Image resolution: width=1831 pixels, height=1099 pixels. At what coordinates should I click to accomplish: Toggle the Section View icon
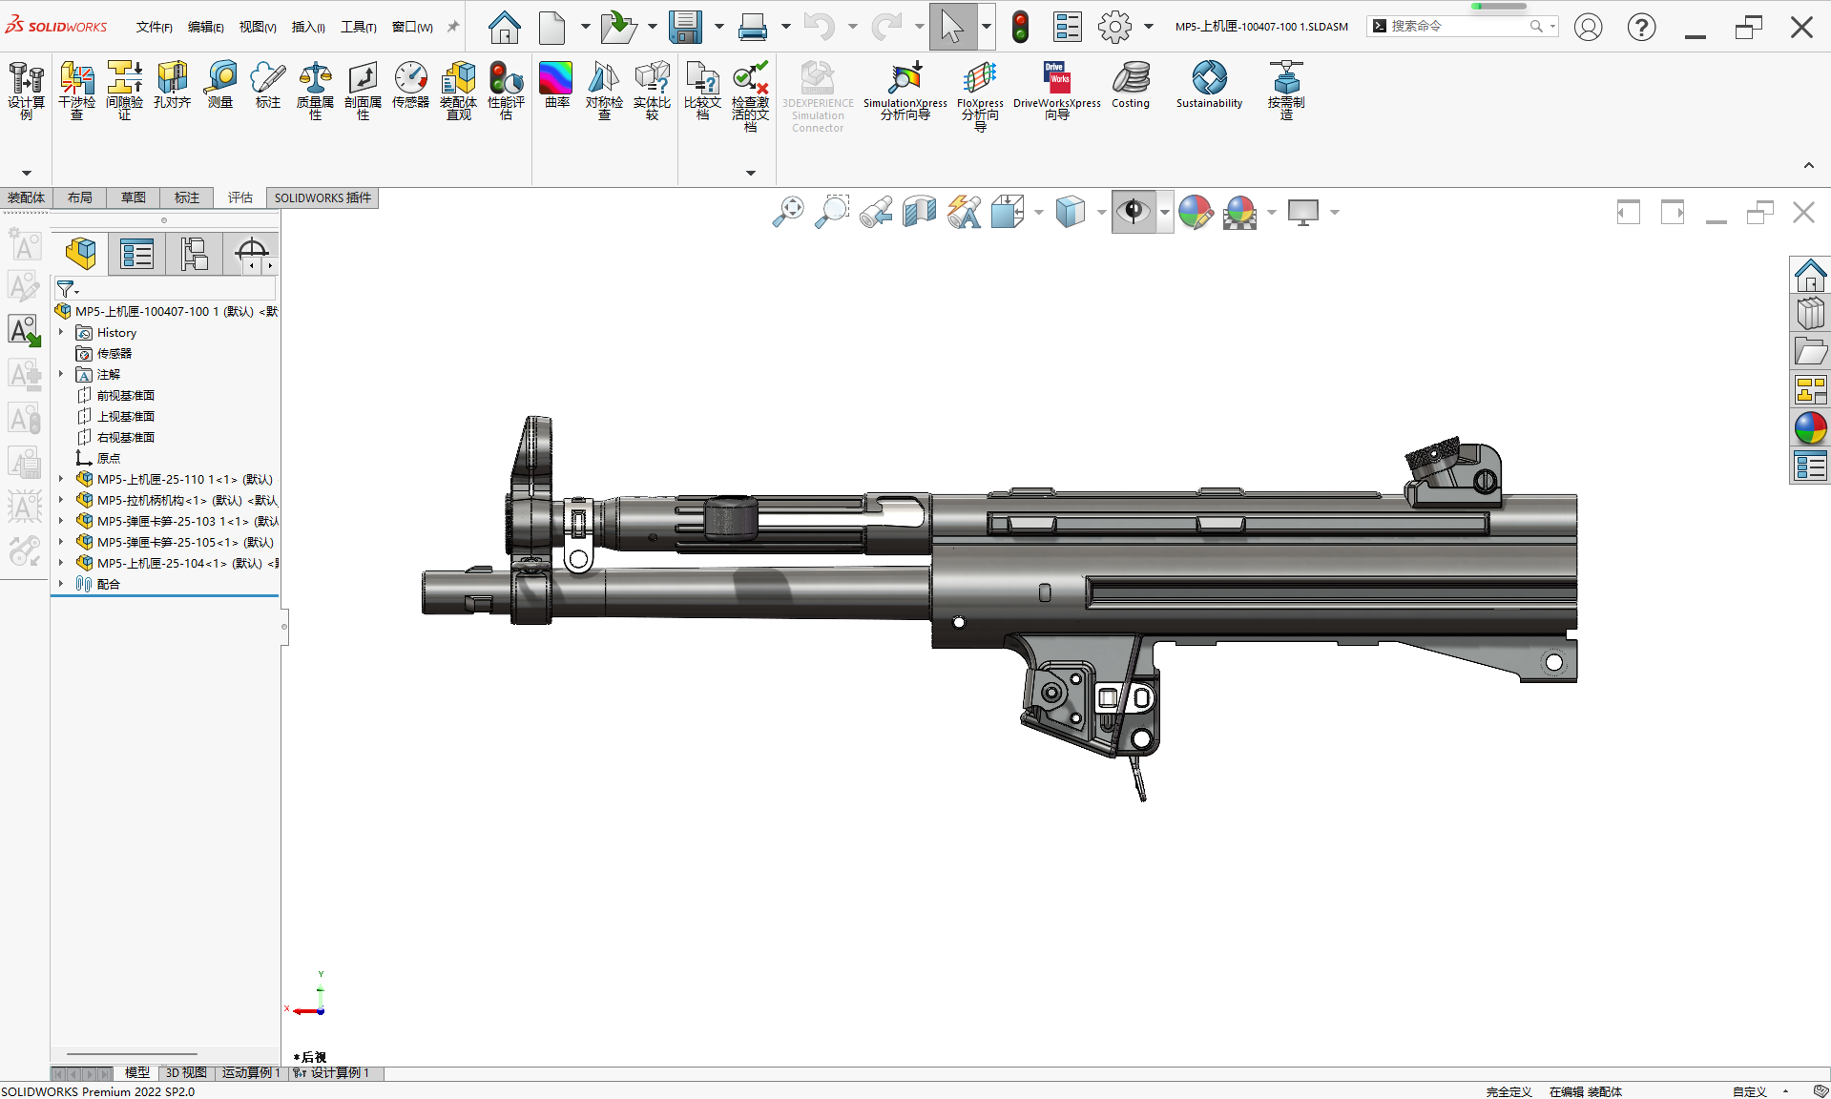(920, 212)
